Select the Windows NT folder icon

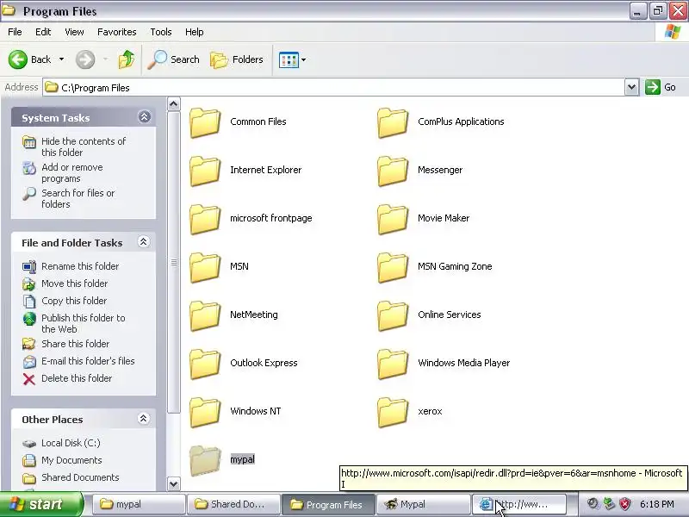(205, 413)
